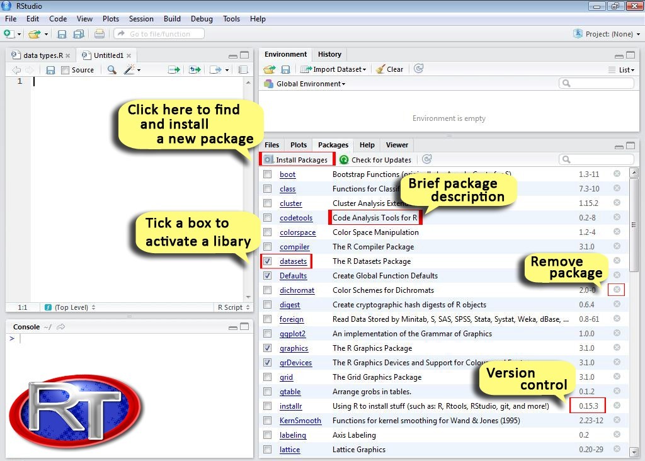This screenshot has height=461, width=645.
Task: Click the magnifier find icon in editor
Action: [x=111, y=70]
